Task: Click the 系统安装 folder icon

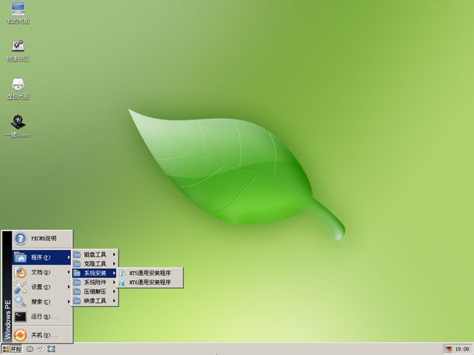Action: click(77, 273)
